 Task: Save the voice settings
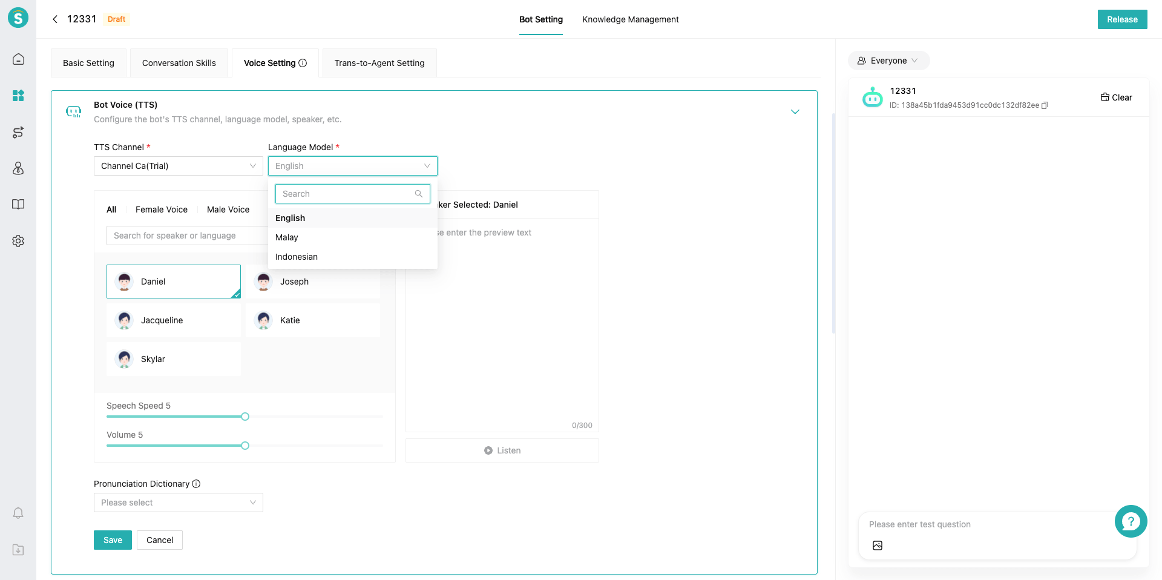coord(113,540)
